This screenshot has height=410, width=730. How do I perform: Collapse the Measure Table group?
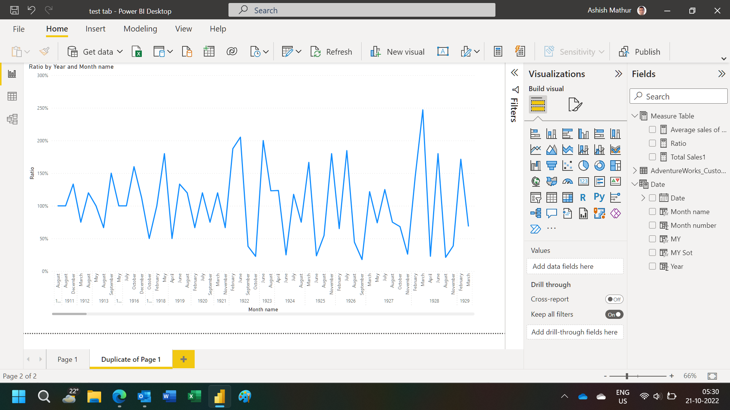(635, 116)
